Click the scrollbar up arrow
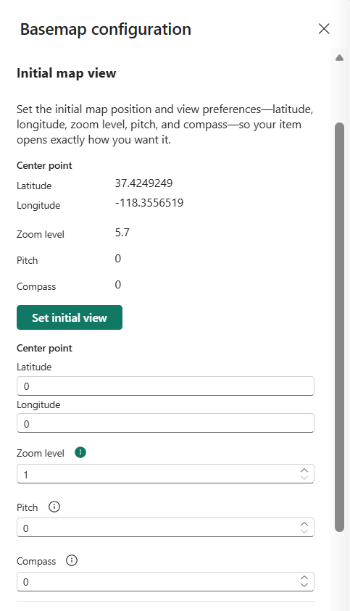350x611 pixels. [x=339, y=58]
